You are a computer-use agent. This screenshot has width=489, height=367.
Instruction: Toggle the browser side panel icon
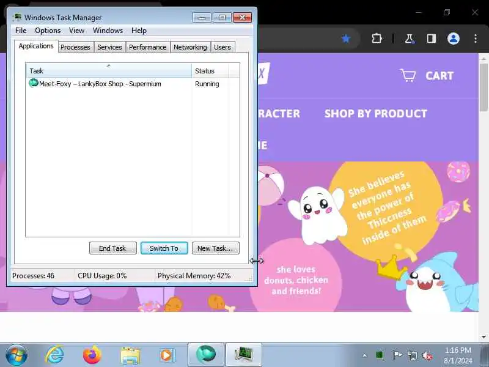point(432,39)
